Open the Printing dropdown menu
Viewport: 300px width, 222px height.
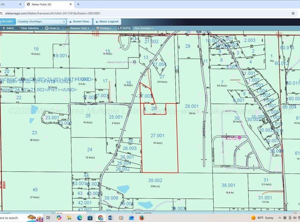104,28
